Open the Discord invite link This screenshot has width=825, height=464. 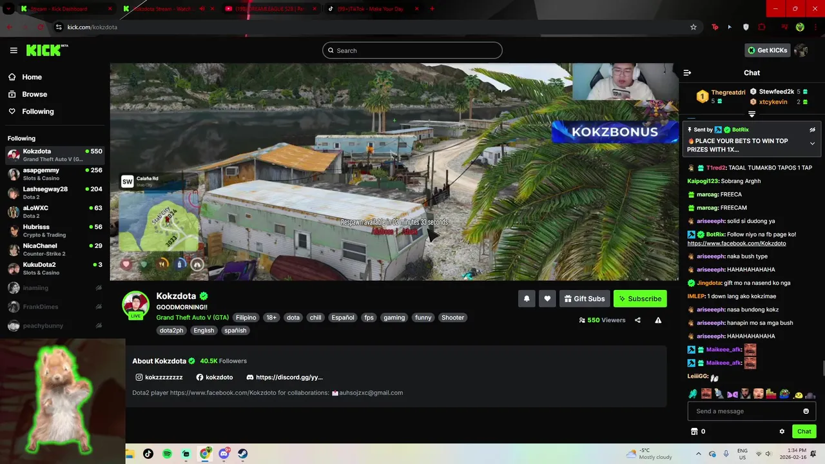[284, 377]
